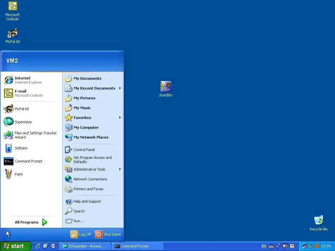
Task: Click the Shut Down button
Action: click(108, 234)
